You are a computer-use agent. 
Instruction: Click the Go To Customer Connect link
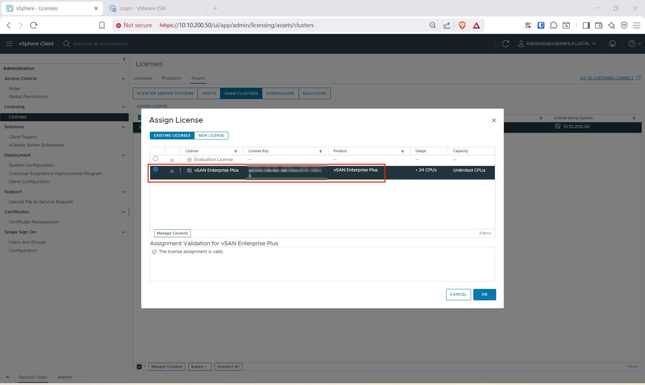tap(610, 78)
